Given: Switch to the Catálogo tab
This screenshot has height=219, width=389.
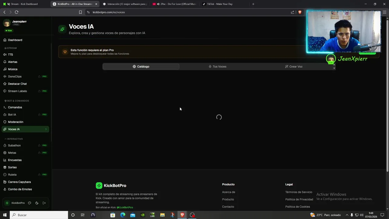Looking at the screenshot, I should [141, 67].
